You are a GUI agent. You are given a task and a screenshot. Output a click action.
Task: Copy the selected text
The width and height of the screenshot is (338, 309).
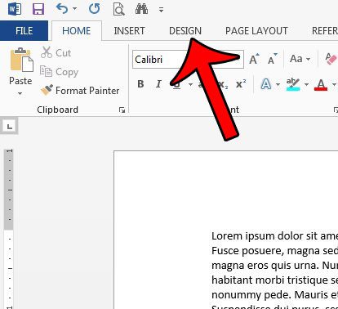click(x=59, y=72)
